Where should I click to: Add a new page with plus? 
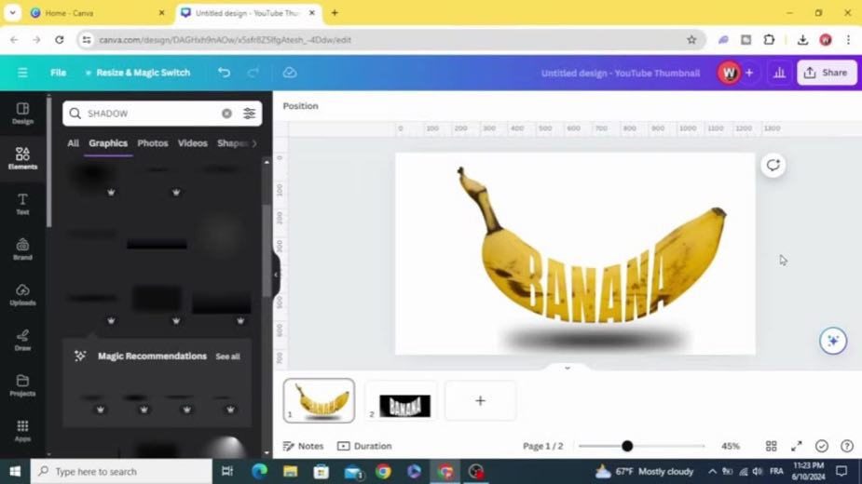(480, 400)
